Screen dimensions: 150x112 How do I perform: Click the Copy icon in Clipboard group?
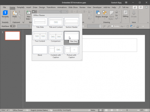19,15
